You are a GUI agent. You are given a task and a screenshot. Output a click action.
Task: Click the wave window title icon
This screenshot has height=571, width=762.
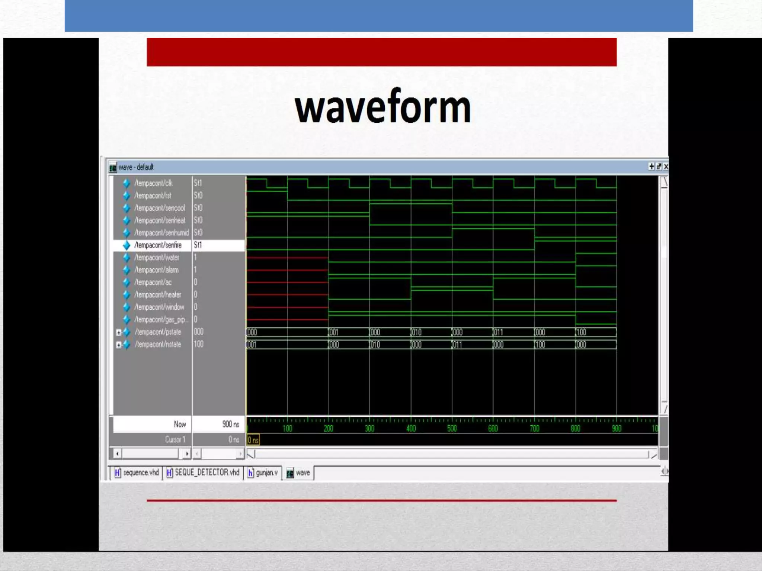pyautogui.click(x=113, y=168)
